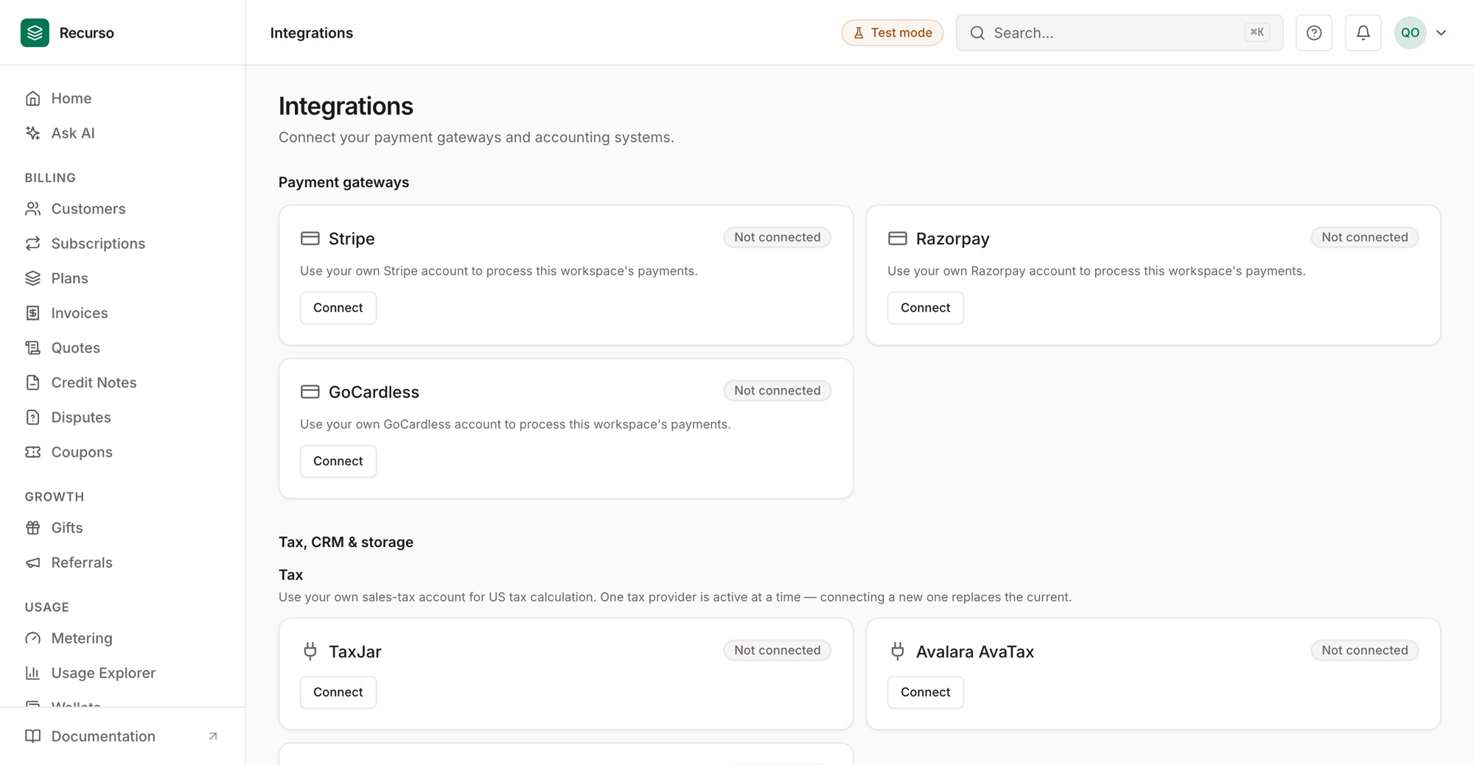Click the Documentation external link arrow
Viewport: 1474px width, 765px height.
[x=213, y=736]
